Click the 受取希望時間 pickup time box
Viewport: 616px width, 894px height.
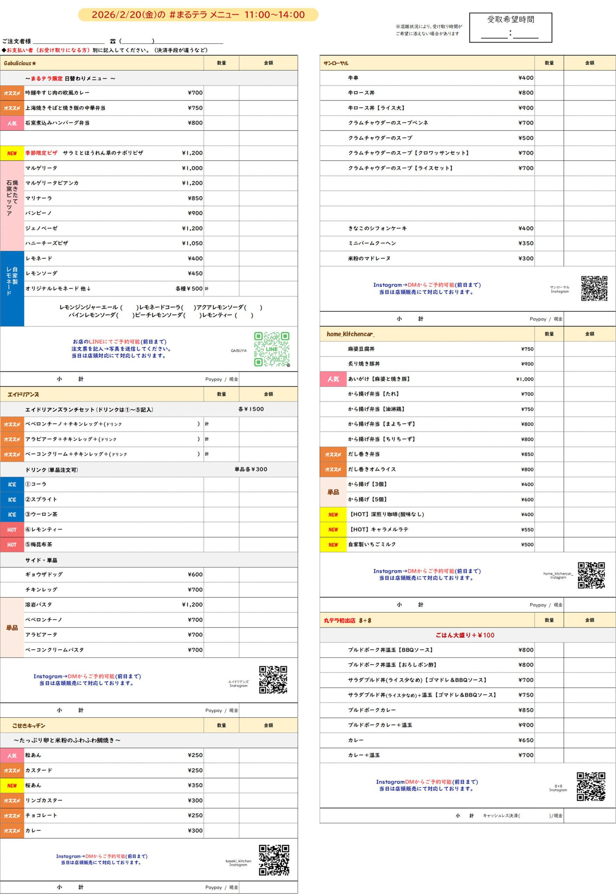click(510, 28)
